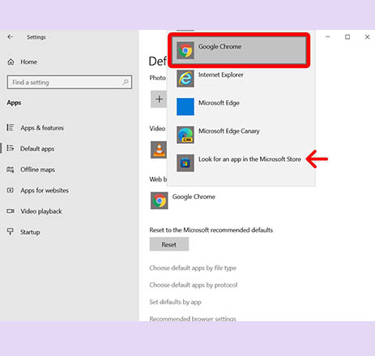The image size is (375, 356).
Task: Click the Microsoft Edge blue icon
Action: pos(185,107)
